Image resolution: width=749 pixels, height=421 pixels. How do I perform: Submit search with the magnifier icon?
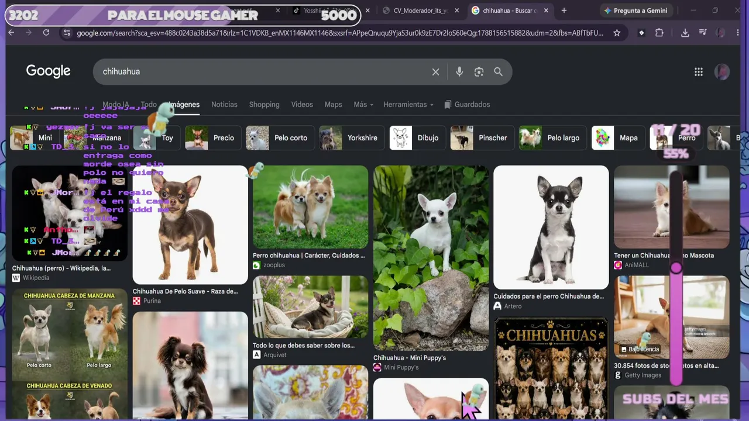click(x=498, y=72)
